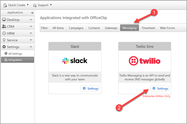
Task: Click the HRM clock icon
Action: click(x=4, y=33)
